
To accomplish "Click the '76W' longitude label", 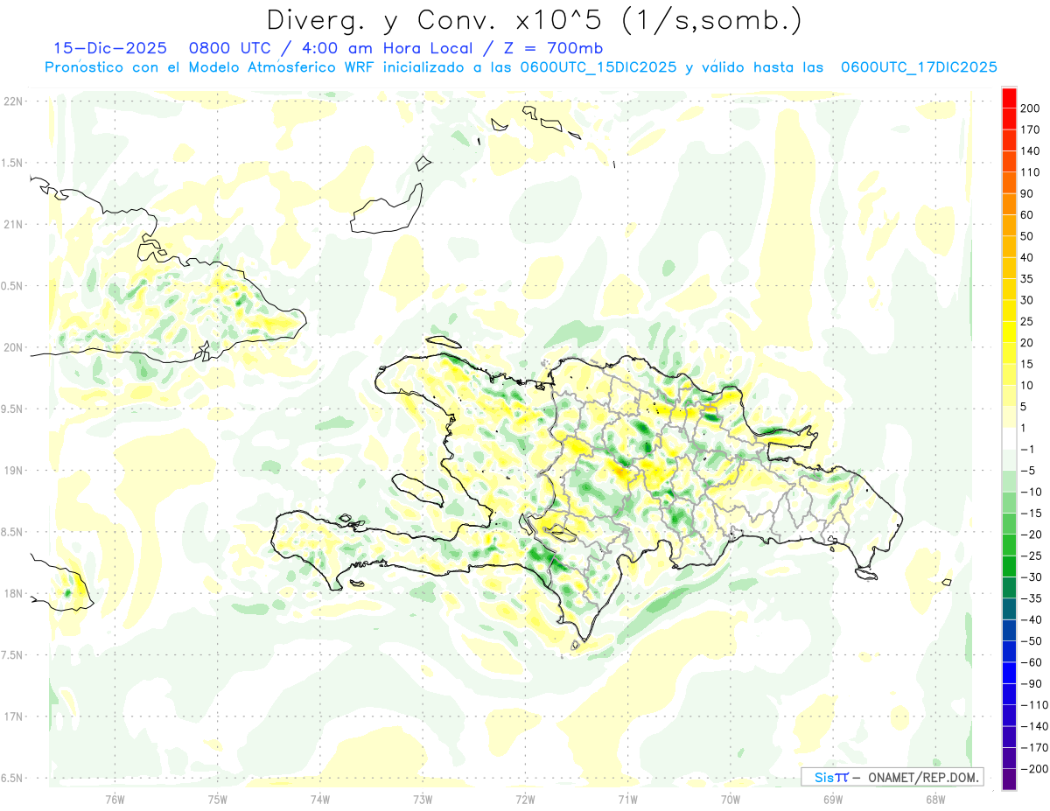I will (x=115, y=800).
